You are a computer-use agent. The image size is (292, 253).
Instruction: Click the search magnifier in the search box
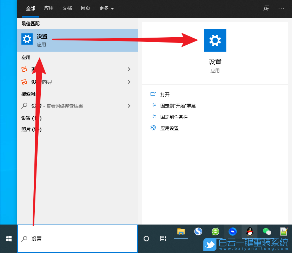pyautogui.click(x=24, y=238)
